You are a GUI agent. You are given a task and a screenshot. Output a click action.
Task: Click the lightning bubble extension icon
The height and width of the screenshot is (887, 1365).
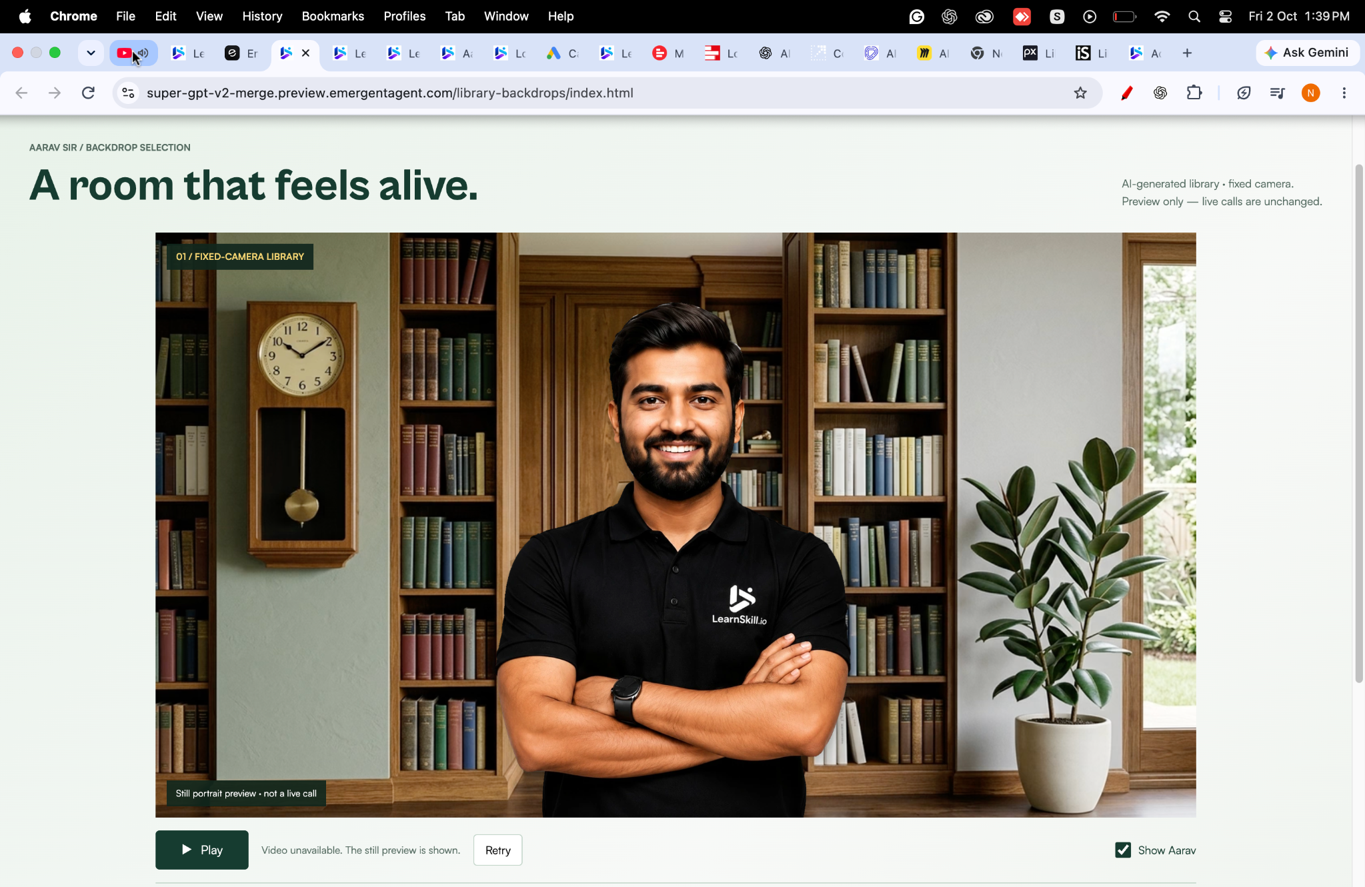1244,93
